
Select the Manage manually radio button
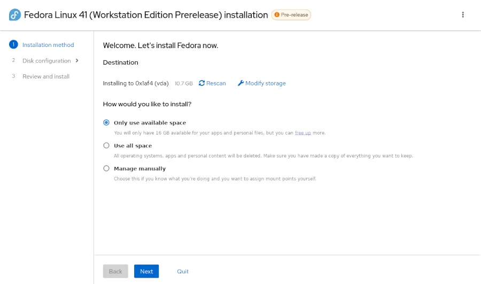(x=106, y=169)
